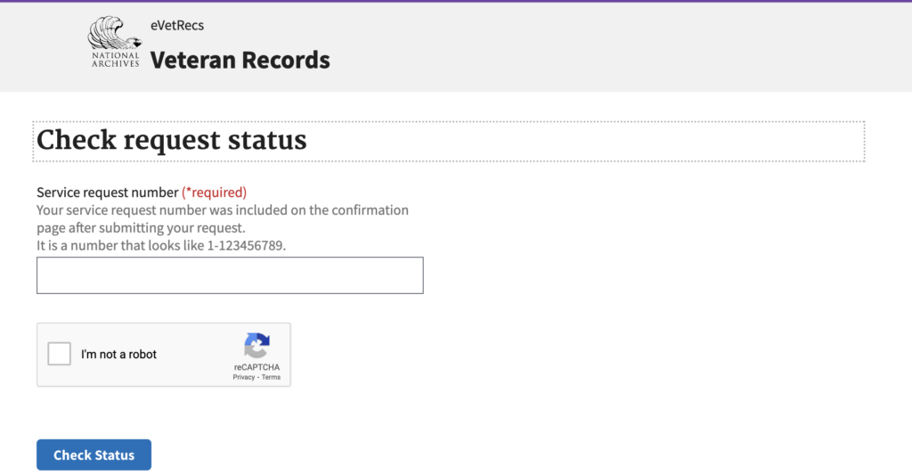Viewport: 912px width, 475px height.
Task: Open the reCAPTCHA Terms link
Action: coord(271,377)
